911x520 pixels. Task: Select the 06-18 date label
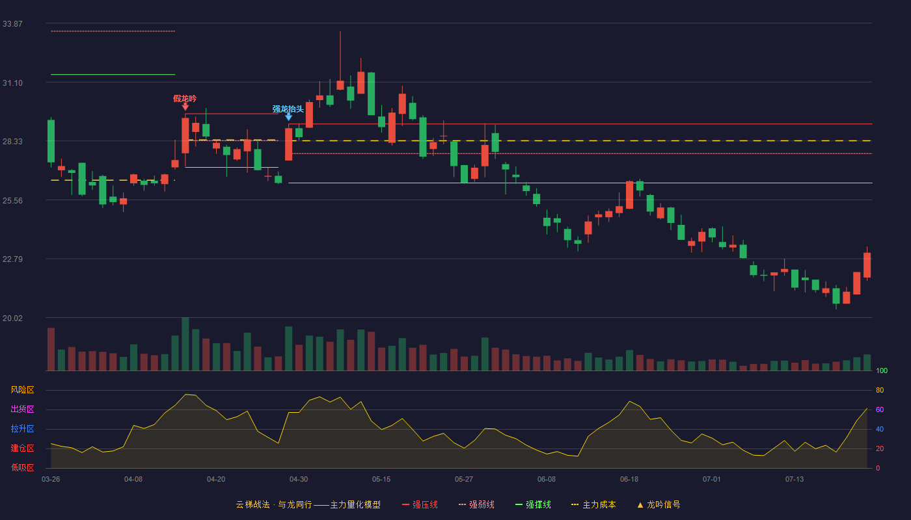pyautogui.click(x=629, y=479)
